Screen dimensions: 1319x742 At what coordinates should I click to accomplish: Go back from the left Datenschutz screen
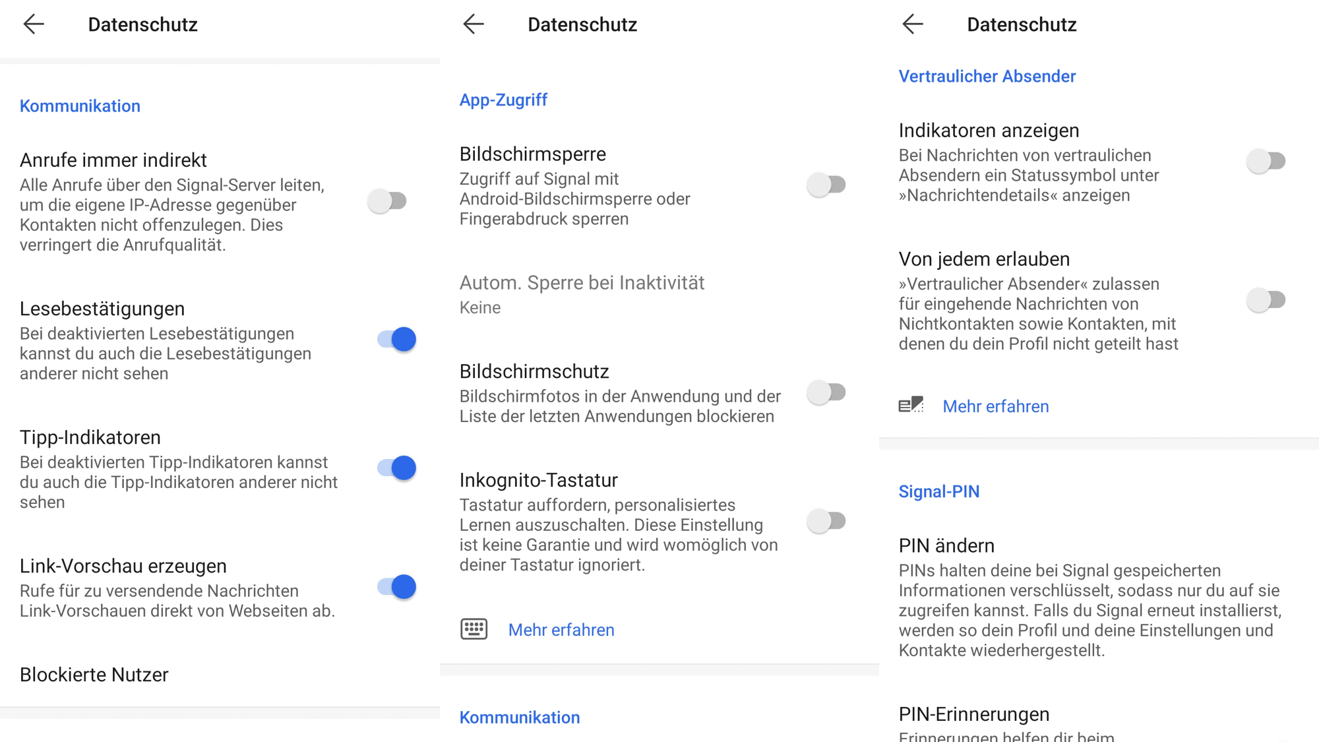click(x=34, y=24)
